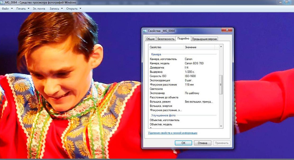Open the Файл menu dropdown

click(7, 8)
